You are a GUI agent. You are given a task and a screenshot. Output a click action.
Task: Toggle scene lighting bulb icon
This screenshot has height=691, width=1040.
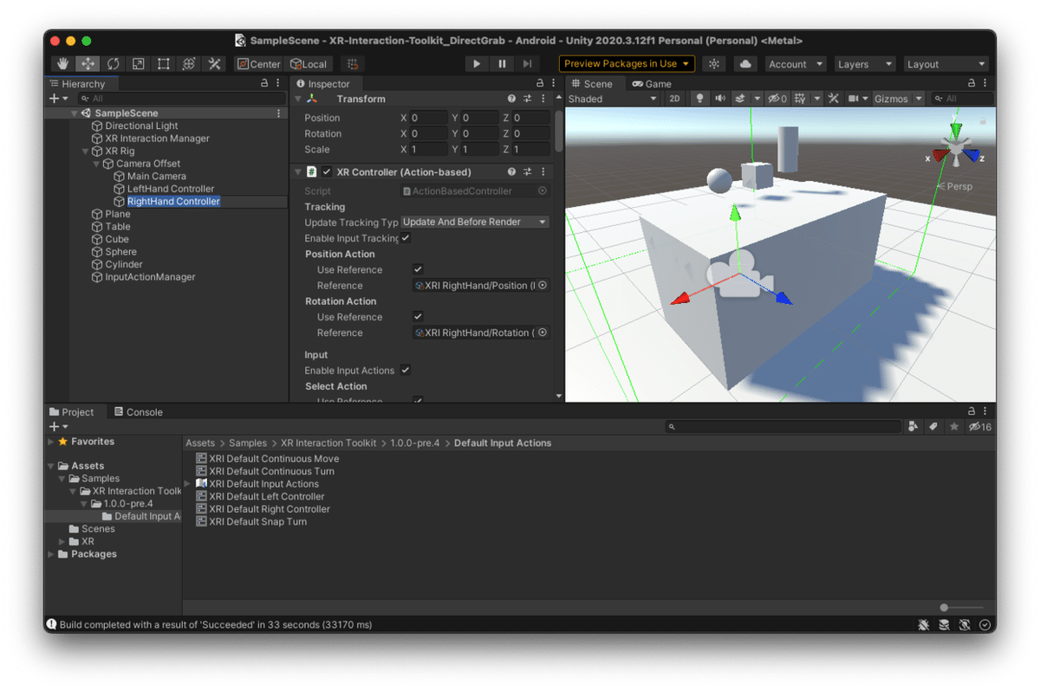pyautogui.click(x=700, y=99)
